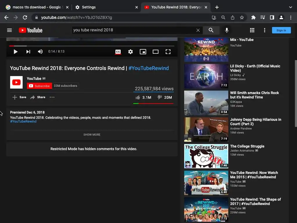The height and width of the screenshot is (223, 297).
Task: Switch to the Settings browser tab
Action: click(x=106, y=7)
